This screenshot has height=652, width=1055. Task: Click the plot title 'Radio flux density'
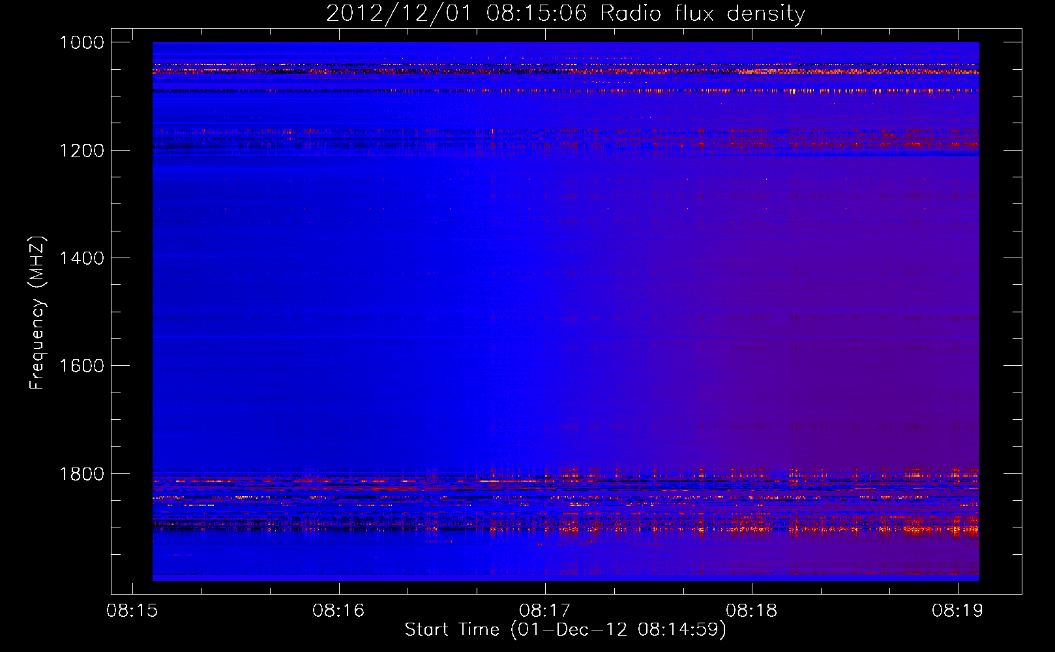point(703,14)
